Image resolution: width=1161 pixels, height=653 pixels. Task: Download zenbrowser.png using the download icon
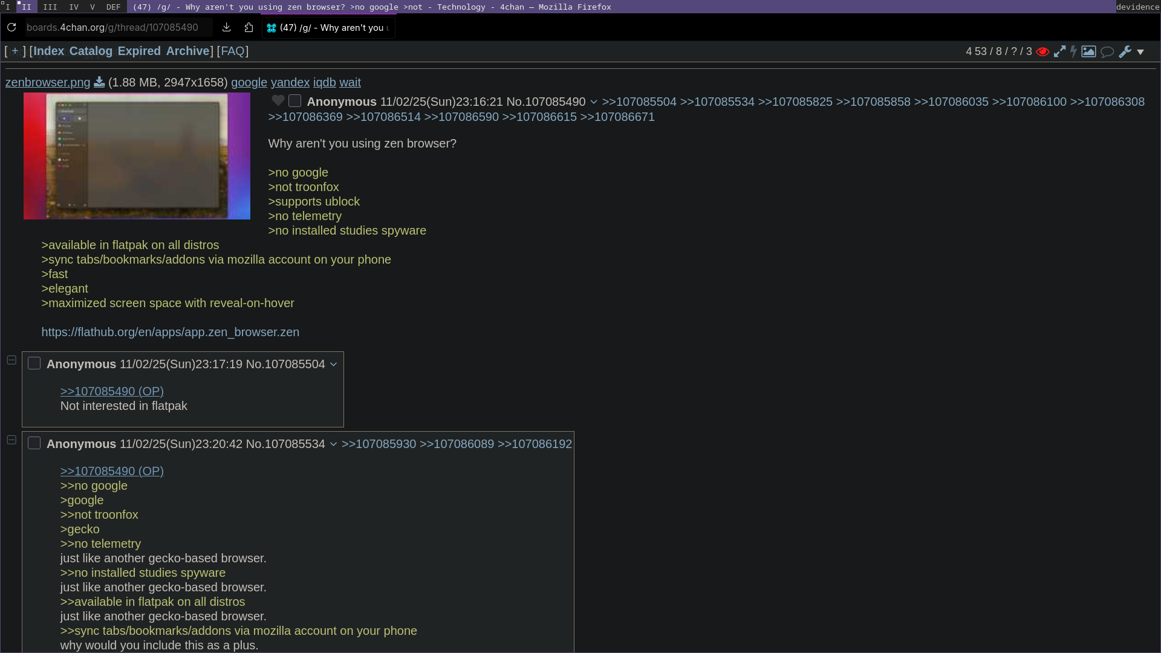(99, 82)
